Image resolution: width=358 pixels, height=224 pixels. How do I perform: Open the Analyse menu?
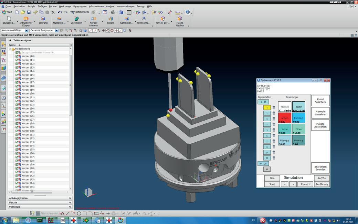tap(110, 6)
